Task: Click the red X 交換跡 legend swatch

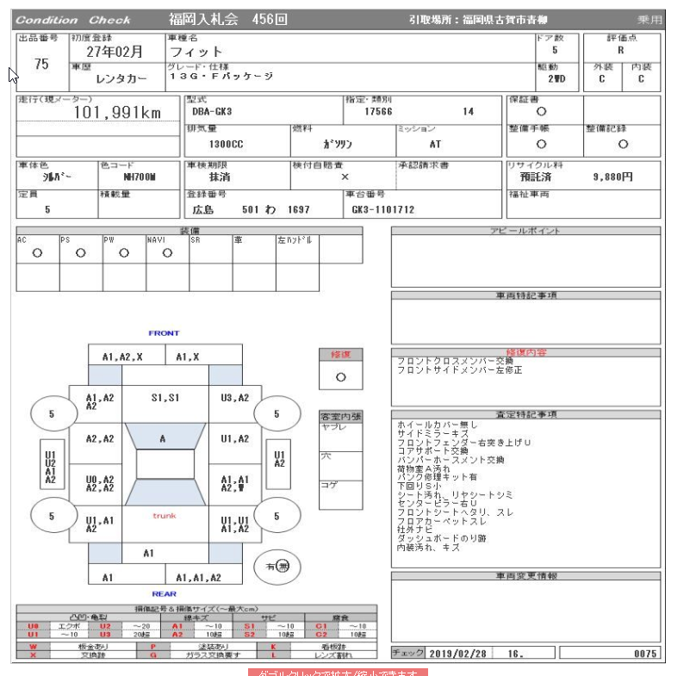Action: pyautogui.click(x=33, y=655)
